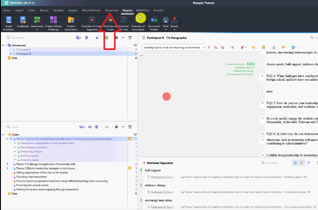Open the Participant B, Pos. 7 link under built rapport
Screen dimensions: 318x210
tap(162, 177)
